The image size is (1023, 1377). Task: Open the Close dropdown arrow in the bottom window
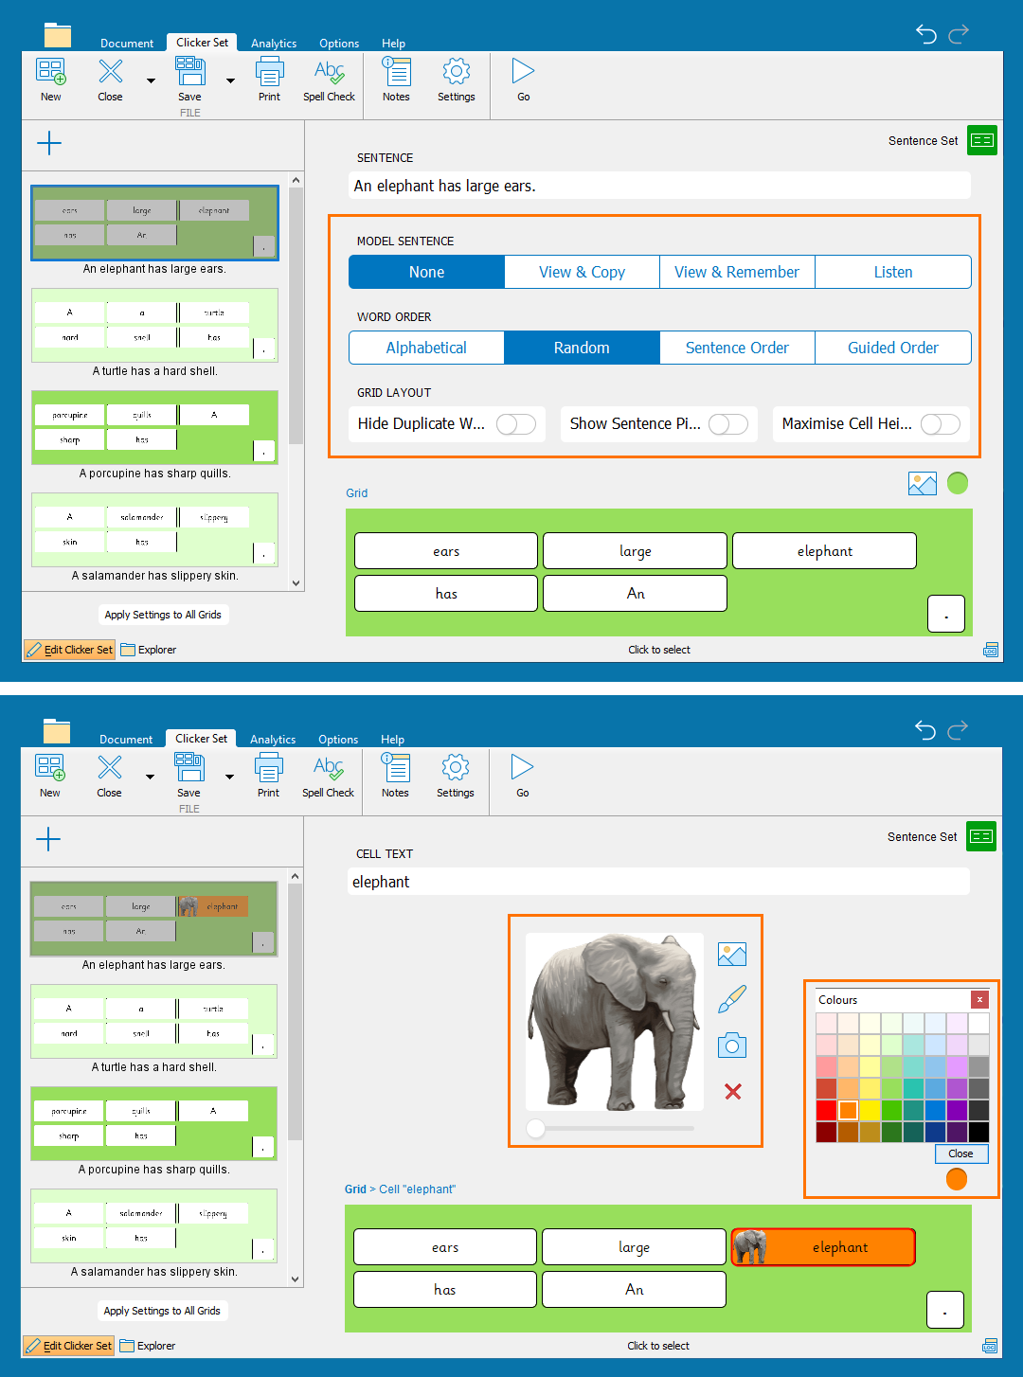(x=150, y=778)
